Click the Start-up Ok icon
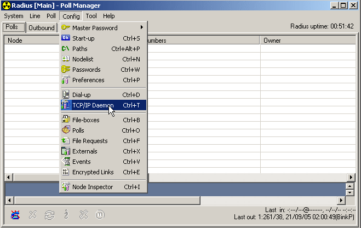361x228 pixels. (x=66, y=38)
